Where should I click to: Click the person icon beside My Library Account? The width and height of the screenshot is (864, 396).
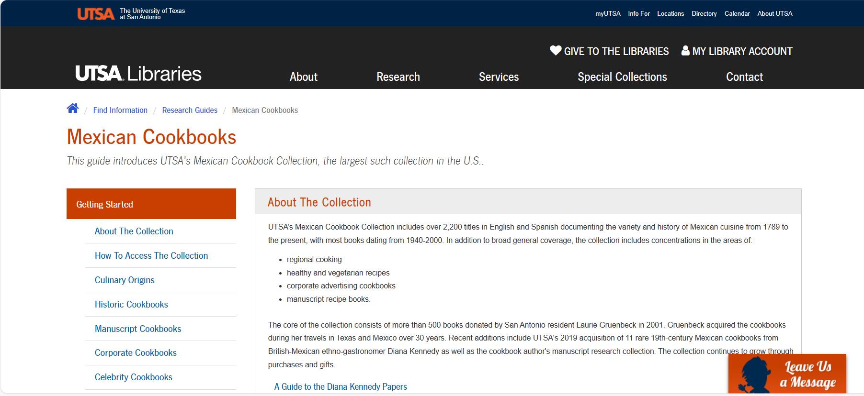(x=685, y=50)
